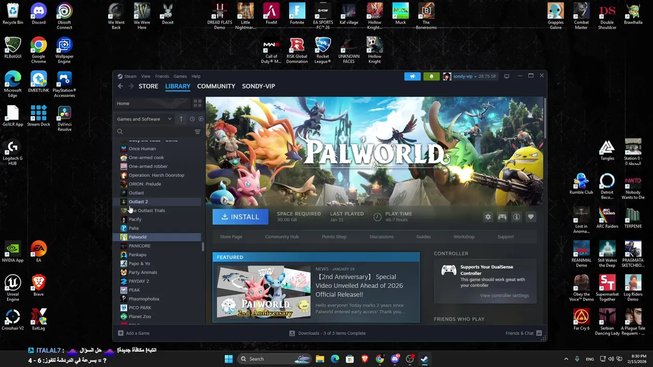
Task: Select PAYDAY 2 in game list
Action: [x=139, y=281]
